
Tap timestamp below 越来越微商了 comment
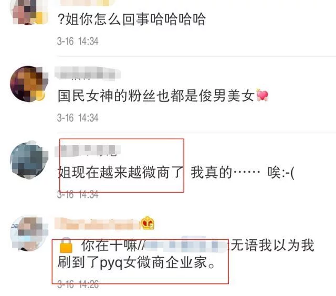[78, 195]
